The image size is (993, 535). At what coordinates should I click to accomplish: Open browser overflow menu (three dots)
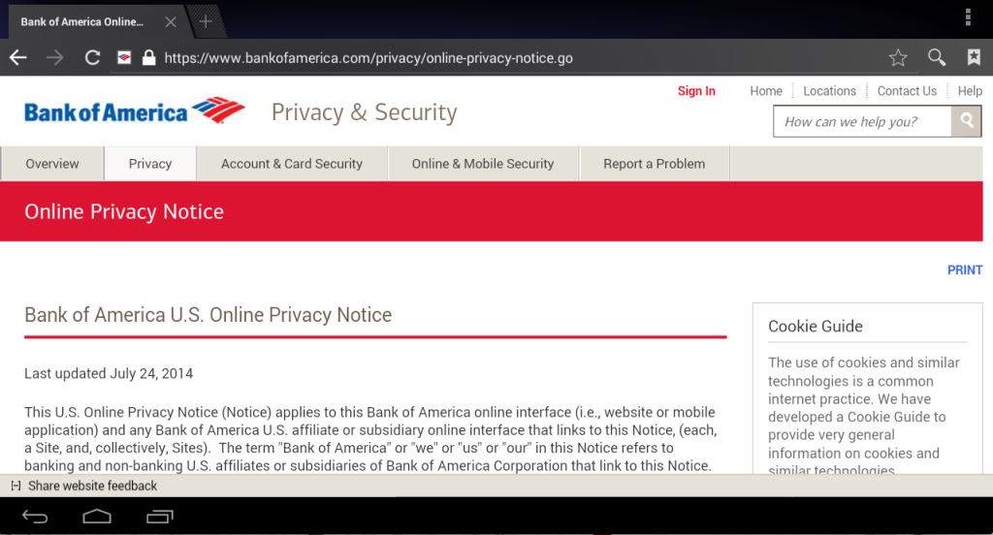coord(968,17)
